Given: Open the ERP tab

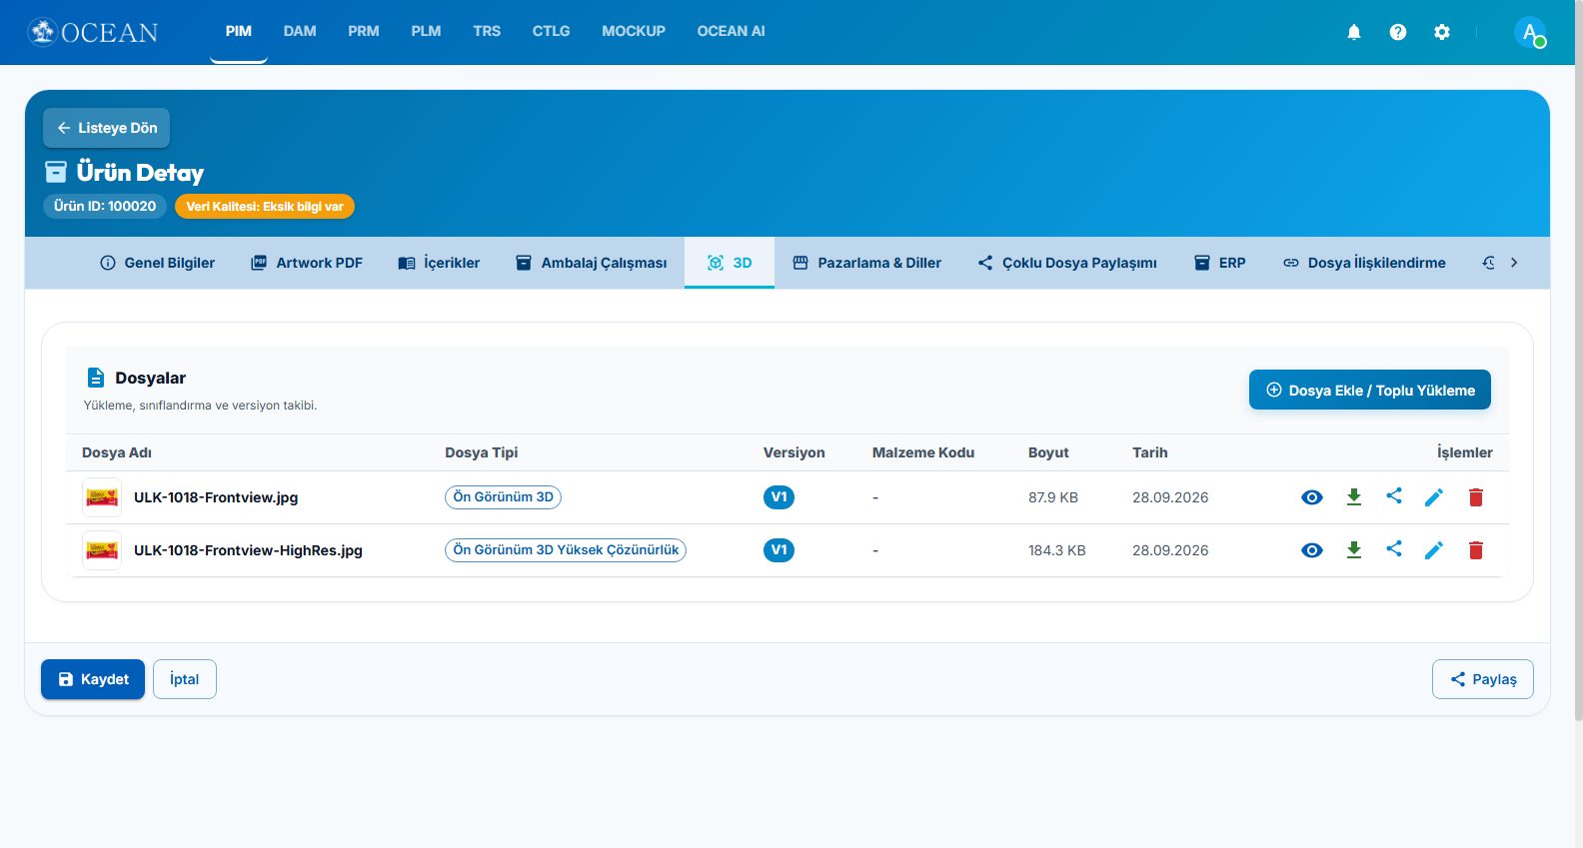Looking at the screenshot, I should tap(1220, 263).
